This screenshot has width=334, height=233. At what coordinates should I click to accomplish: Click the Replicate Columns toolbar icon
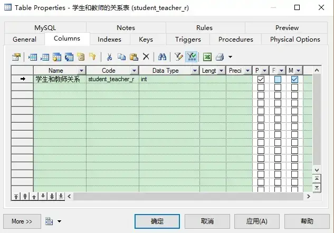click(69, 57)
